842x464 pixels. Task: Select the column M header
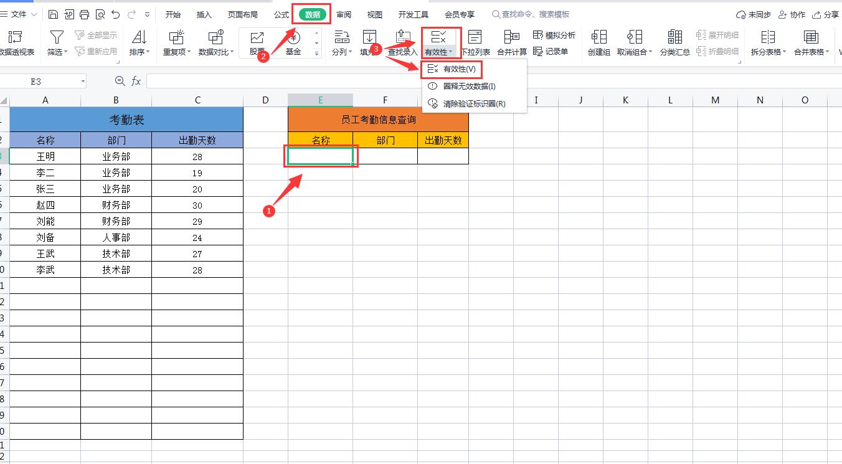tap(715, 100)
